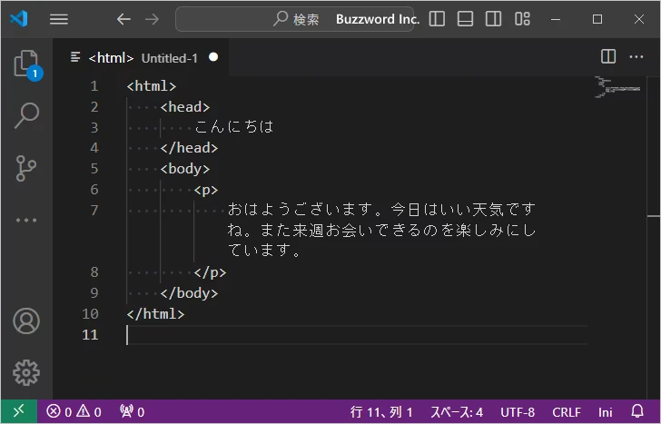Click the </html> tag on line 10

coord(155,314)
